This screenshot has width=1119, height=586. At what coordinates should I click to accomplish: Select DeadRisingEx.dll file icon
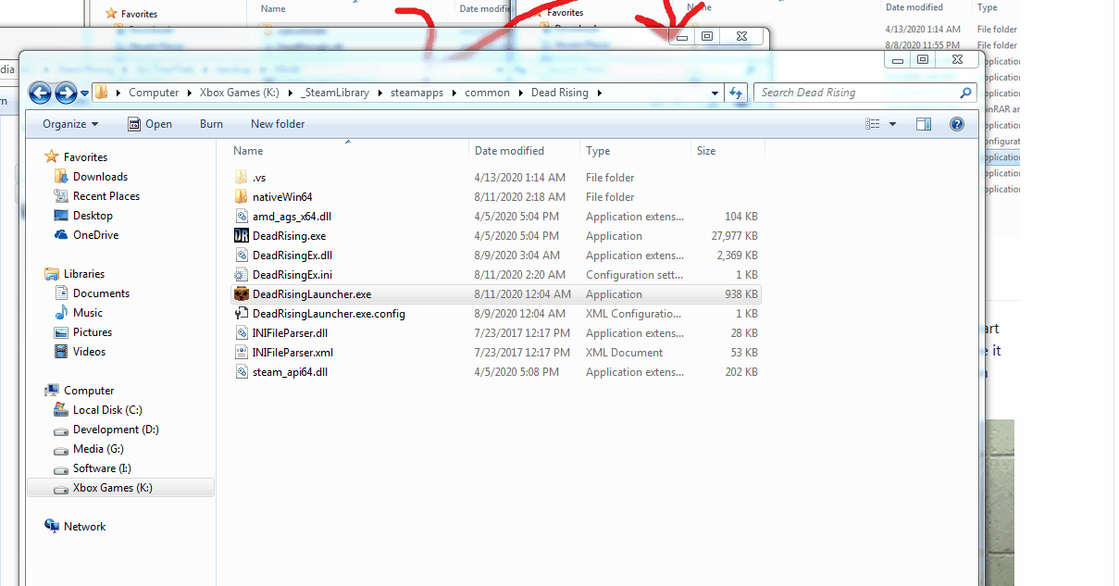242,255
